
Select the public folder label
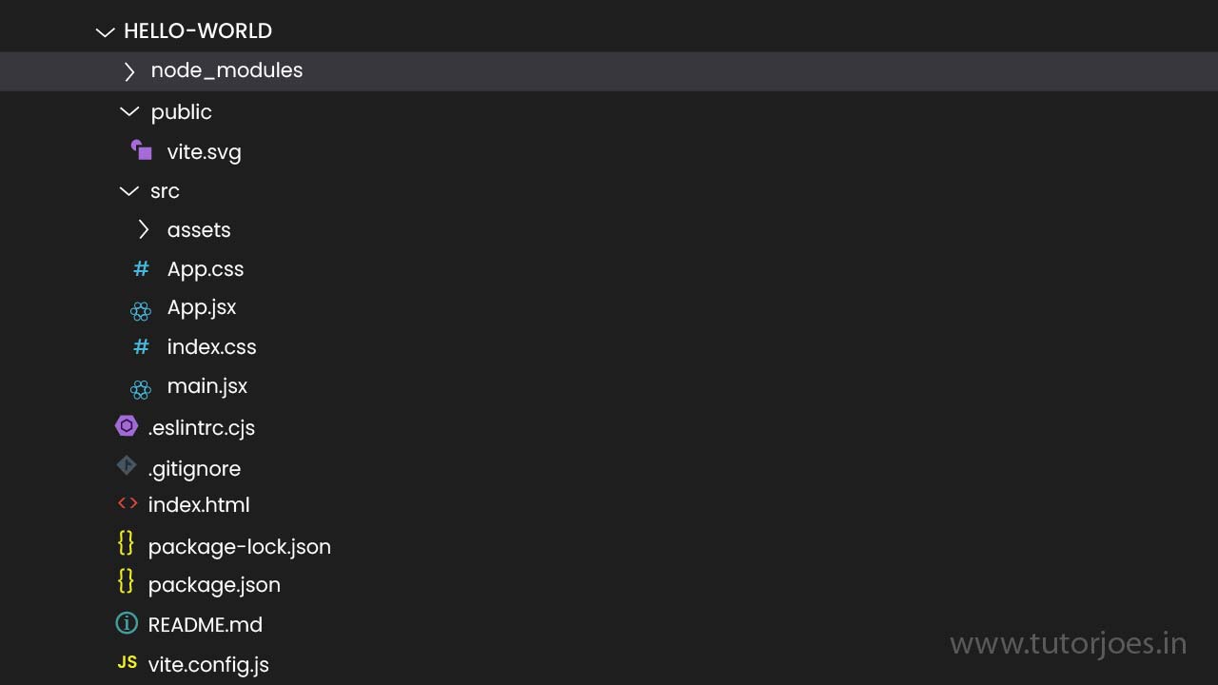tap(181, 112)
